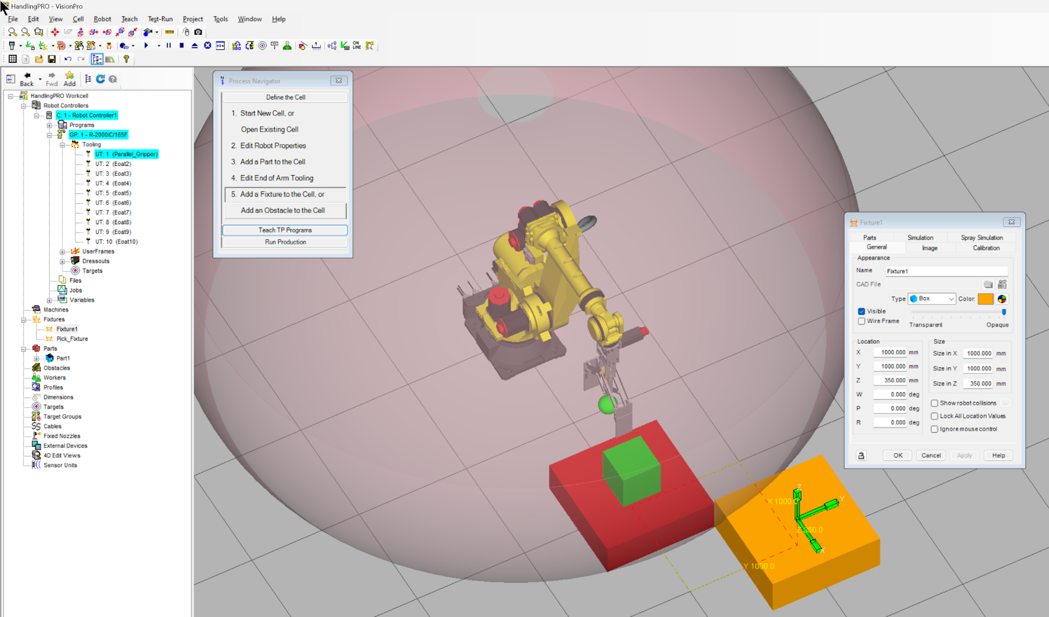Image resolution: width=1049 pixels, height=617 pixels.
Task: Expand the UserFrames tree node
Action: pyautogui.click(x=62, y=252)
